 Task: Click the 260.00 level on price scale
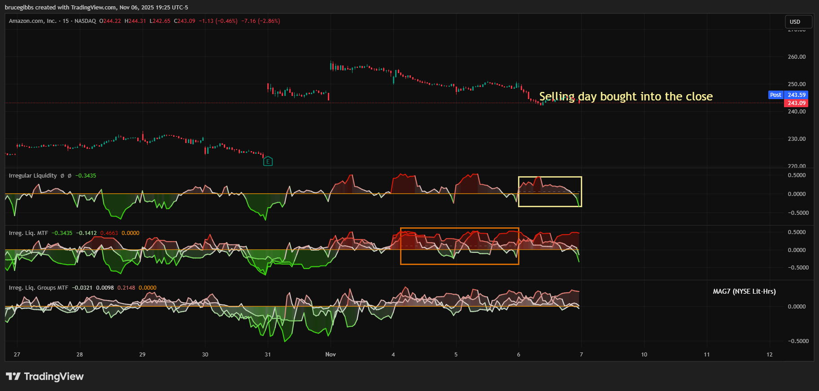[x=797, y=57]
